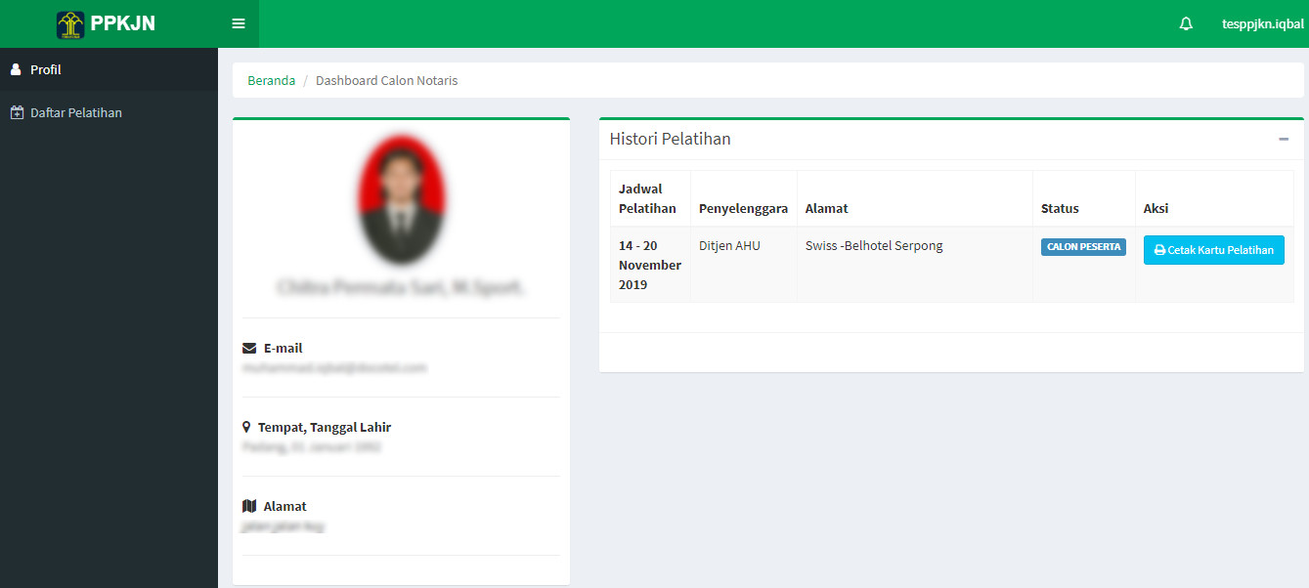Click the PPKJN brand title text
The height and width of the screenshot is (588, 1309).
click(122, 24)
